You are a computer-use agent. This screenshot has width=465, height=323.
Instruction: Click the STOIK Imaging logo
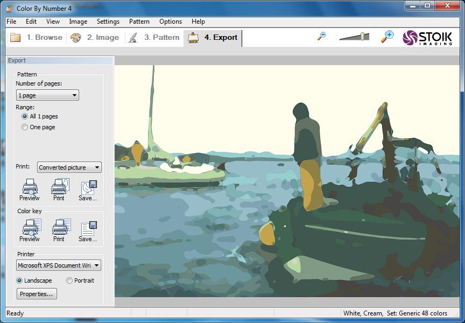[427, 38]
